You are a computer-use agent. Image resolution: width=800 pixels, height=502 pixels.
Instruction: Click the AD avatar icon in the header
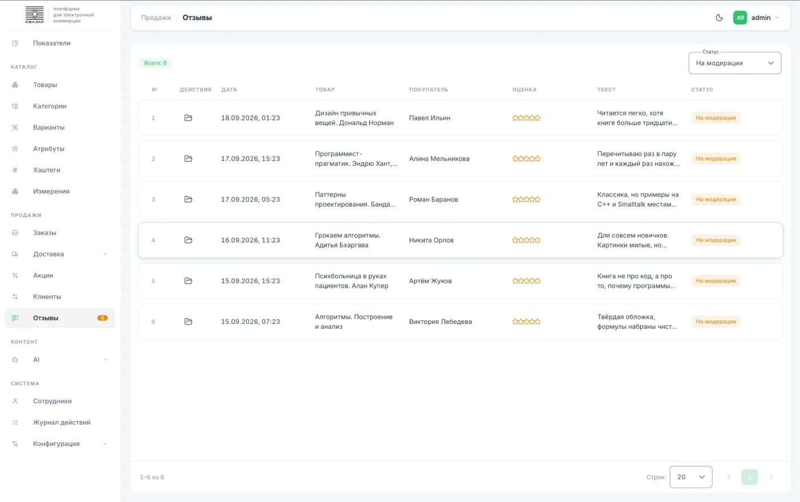(x=740, y=18)
